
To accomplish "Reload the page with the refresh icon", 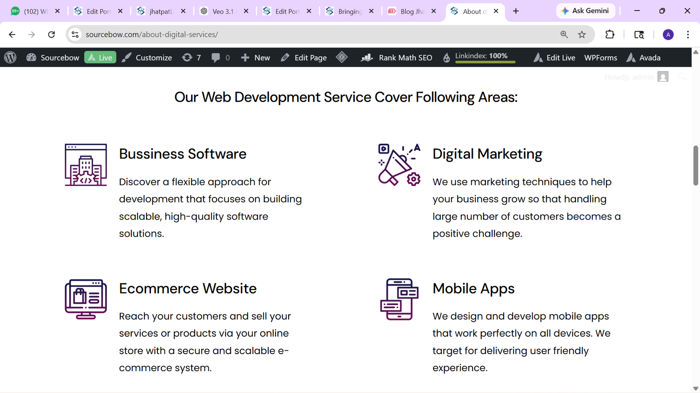I will click(x=52, y=34).
